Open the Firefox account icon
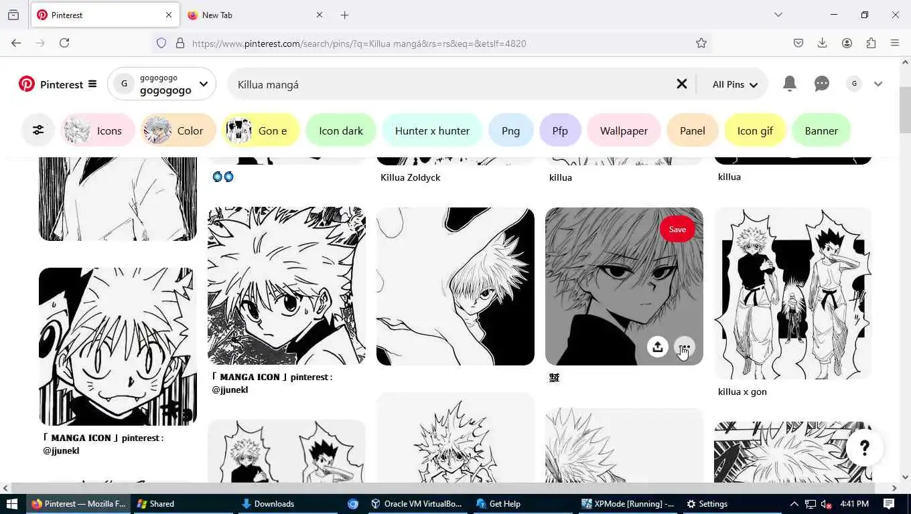The height and width of the screenshot is (514, 911). coord(847,43)
